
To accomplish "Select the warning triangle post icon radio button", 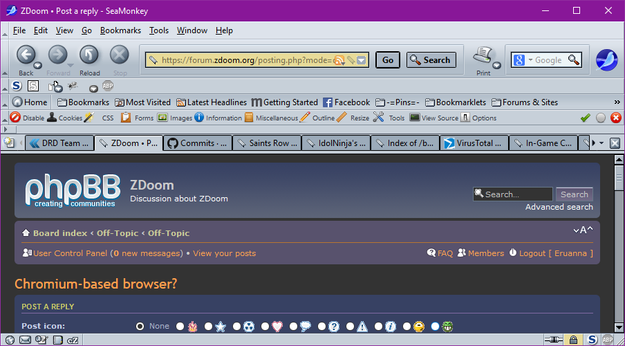I will pyautogui.click(x=350, y=327).
